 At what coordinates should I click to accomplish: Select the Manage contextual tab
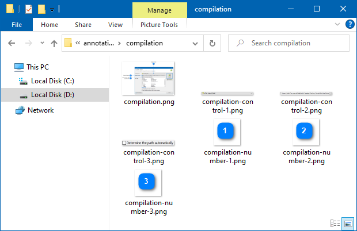[159, 10]
